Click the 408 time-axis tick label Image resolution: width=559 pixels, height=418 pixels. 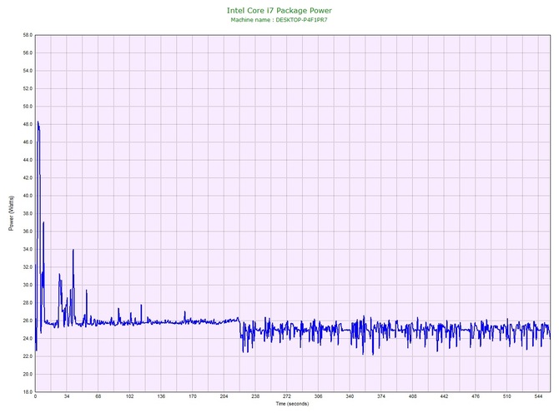pos(412,396)
